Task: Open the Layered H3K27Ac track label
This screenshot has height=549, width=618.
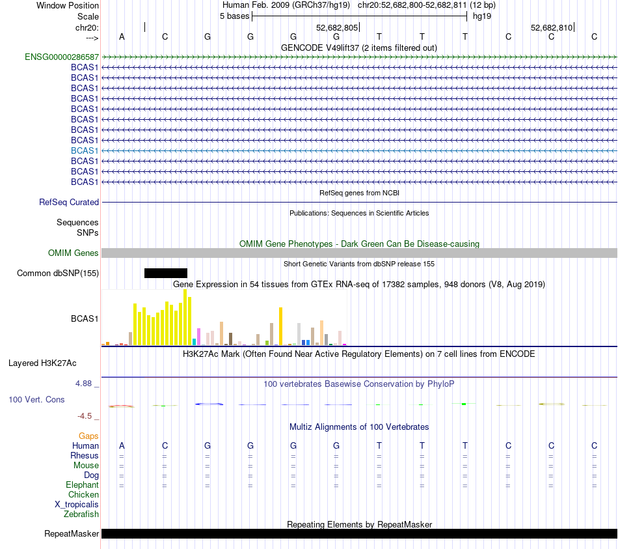Action: click(42, 363)
